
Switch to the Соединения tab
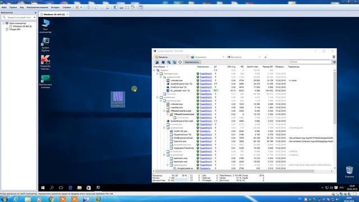click(x=200, y=57)
